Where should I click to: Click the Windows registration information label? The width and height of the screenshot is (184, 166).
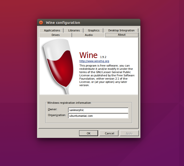69,103
